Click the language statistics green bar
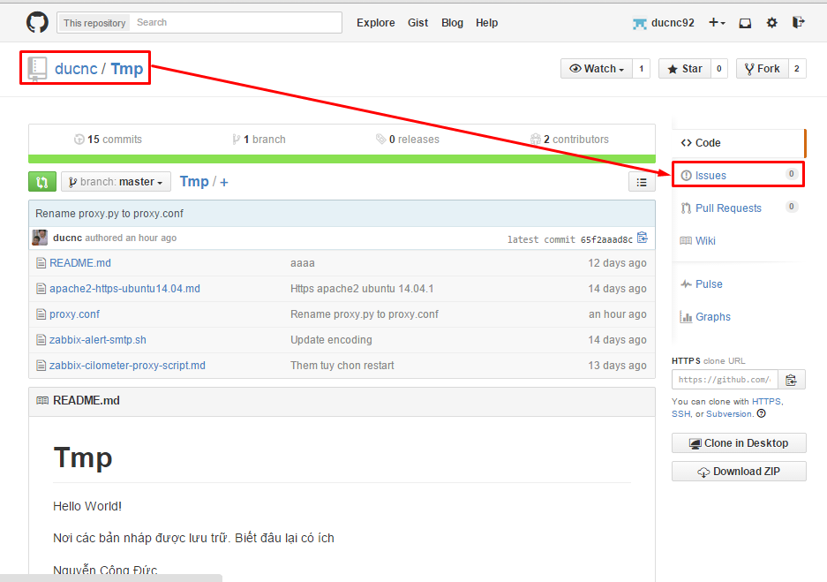 pos(342,159)
